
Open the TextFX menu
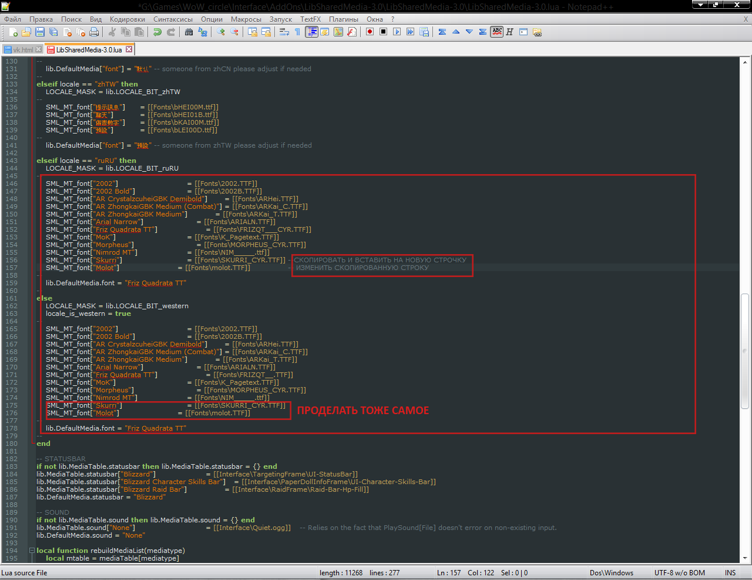[310, 19]
